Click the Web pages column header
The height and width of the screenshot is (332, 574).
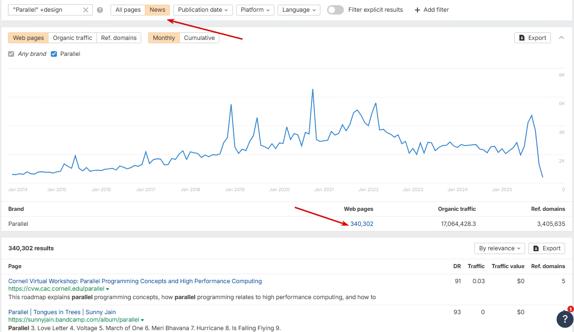pyautogui.click(x=359, y=209)
